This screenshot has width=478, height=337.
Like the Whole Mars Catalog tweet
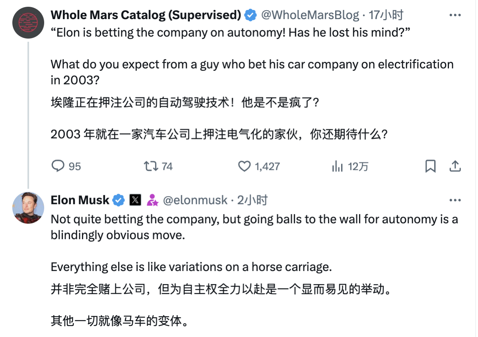[x=244, y=166]
